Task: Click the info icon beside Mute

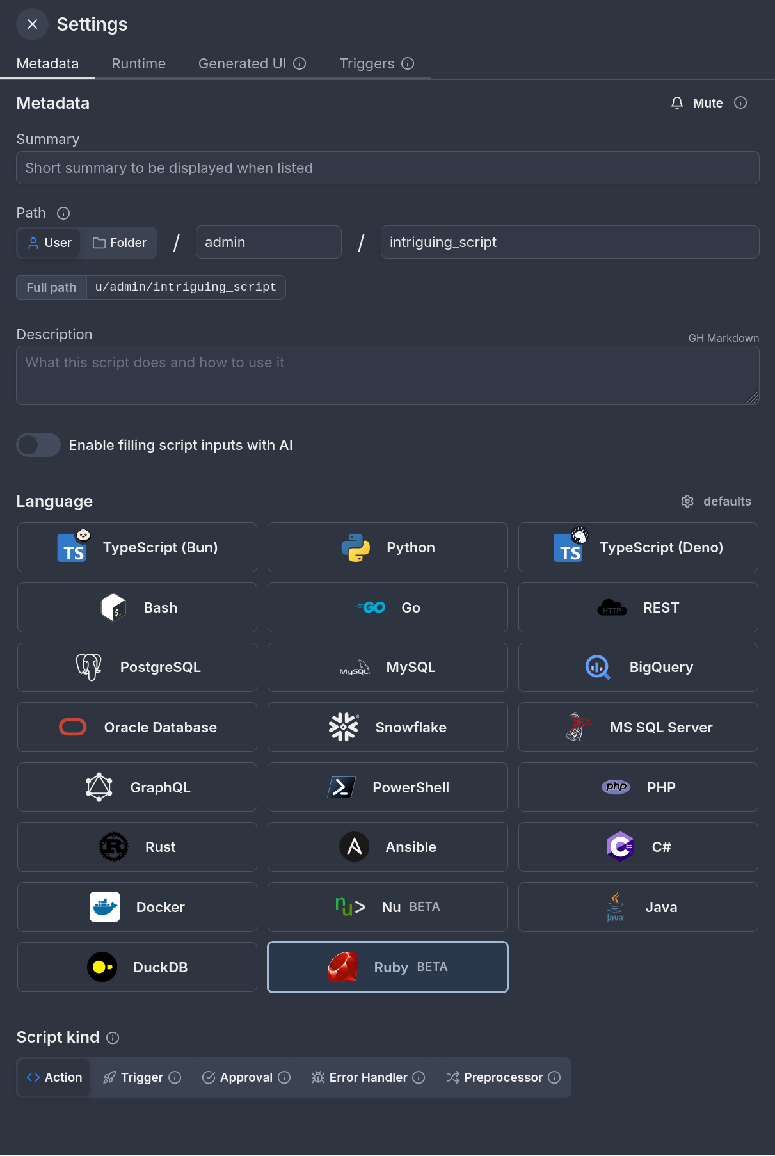Action: click(x=740, y=103)
